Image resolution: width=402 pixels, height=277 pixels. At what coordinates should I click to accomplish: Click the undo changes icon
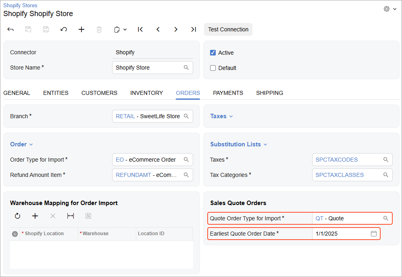pyautogui.click(x=64, y=29)
